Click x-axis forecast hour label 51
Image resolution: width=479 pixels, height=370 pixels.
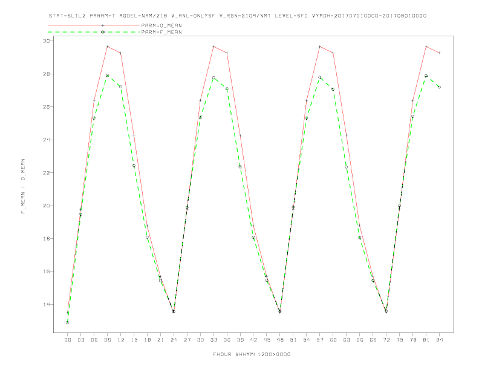pos(293,340)
